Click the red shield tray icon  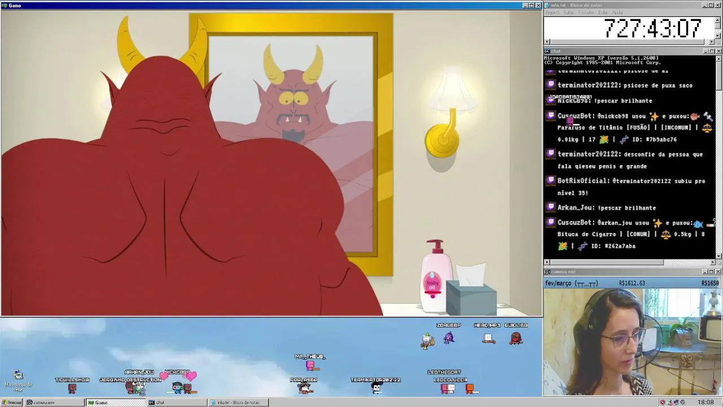tap(663, 402)
